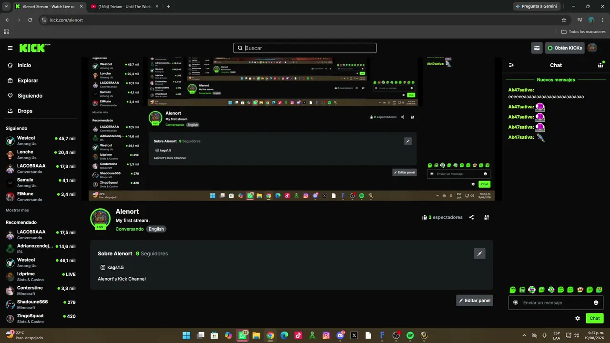The width and height of the screenshot is (610, 343).
Task: Open the dashboard panel icon beside Obtén KICKs
Action: [537, 48]
